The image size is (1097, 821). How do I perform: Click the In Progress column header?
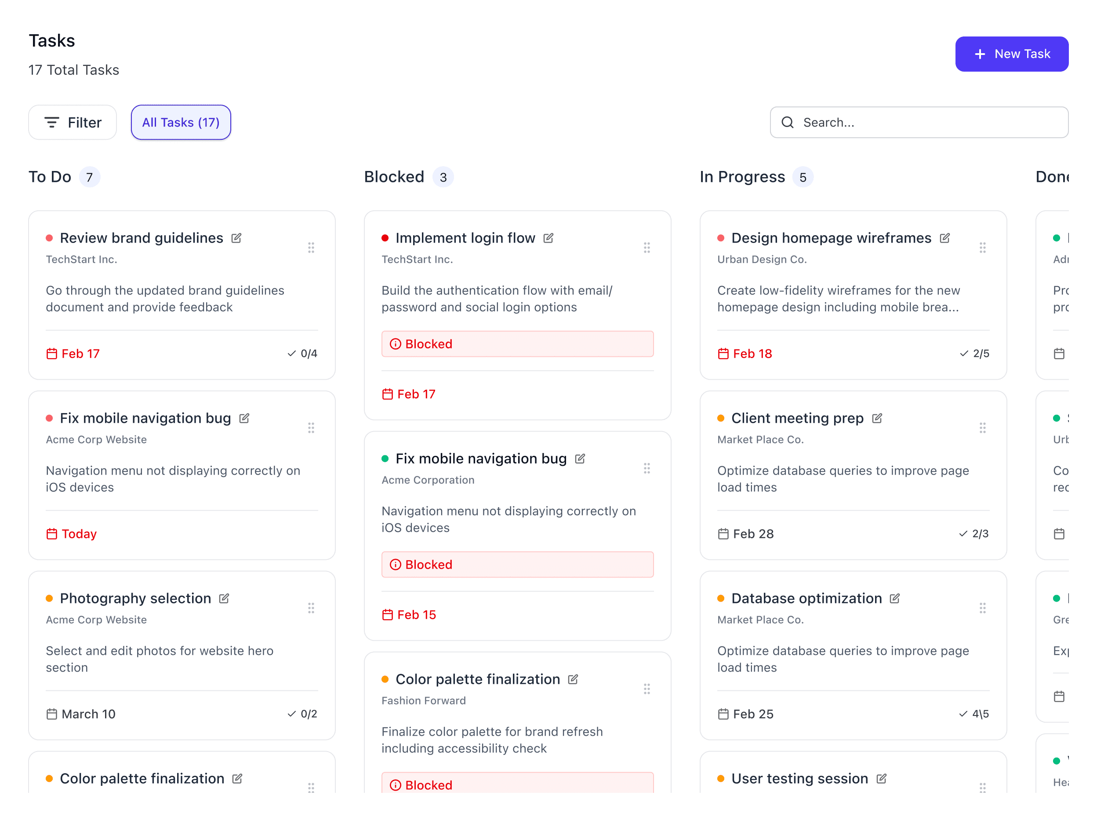pos(742,177)
